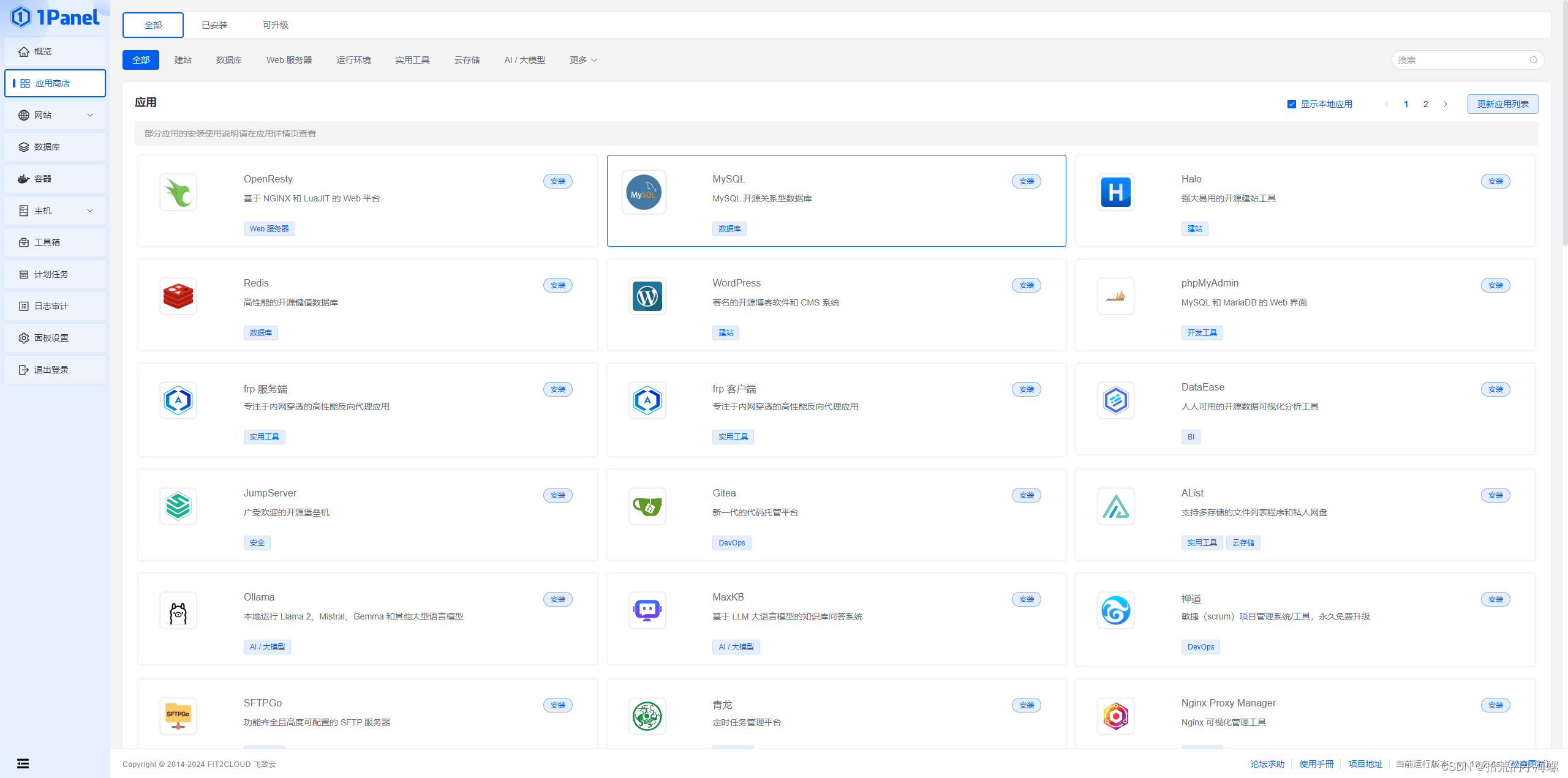
Task: Open 容器 in the sidebar
Action: tap(55, 179)
